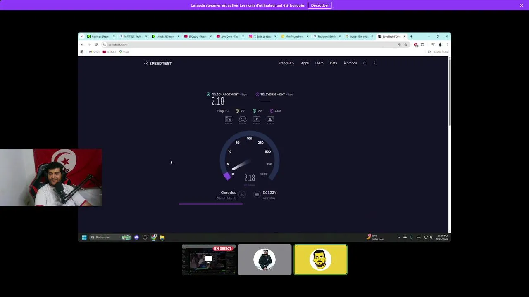Open the tab search dropdown arrow
This screenshot has width=529, height=297.
(x=82, y=36)
